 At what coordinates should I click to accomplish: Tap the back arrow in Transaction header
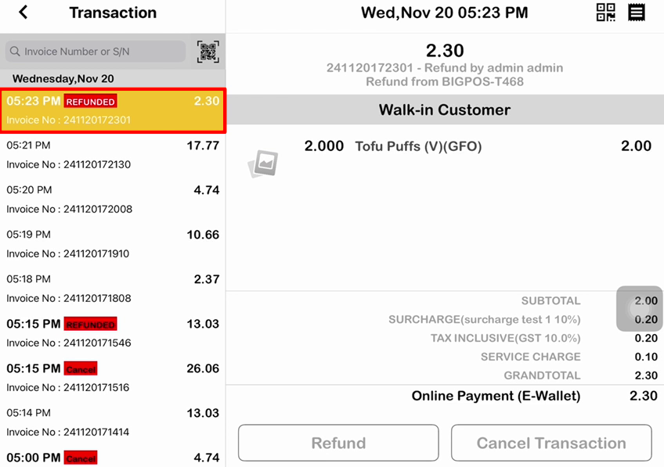tap(23, 13)
